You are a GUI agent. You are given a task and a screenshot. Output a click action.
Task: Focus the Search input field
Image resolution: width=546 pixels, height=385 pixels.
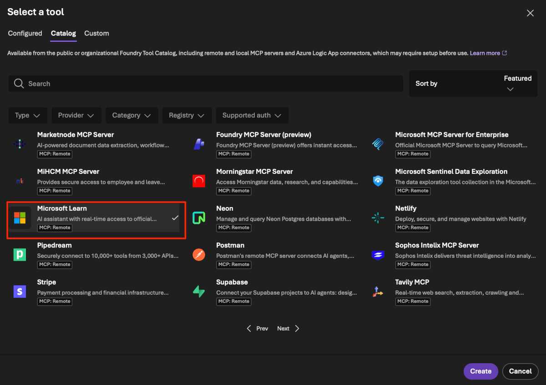(206, 84)
